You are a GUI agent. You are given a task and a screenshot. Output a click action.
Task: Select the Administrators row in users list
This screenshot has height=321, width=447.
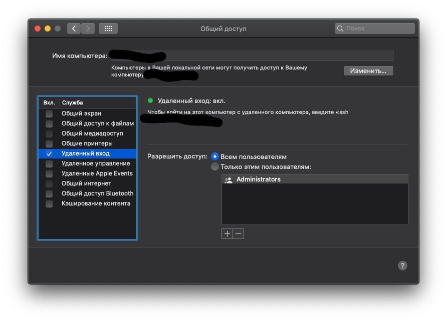point(315,179)
